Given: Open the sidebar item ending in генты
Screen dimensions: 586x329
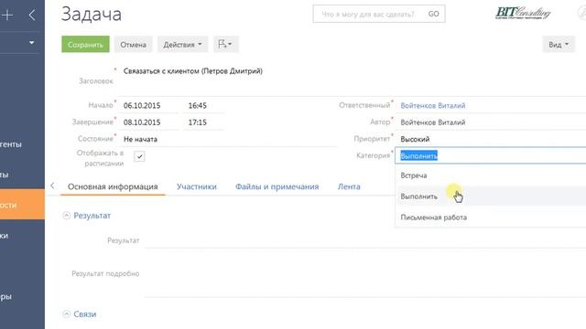Looking at the screenshot, I should pyautogui.click(x=11, y=144).
